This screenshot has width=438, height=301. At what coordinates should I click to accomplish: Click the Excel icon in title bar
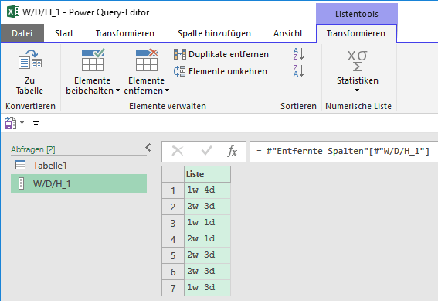point(13,12)
